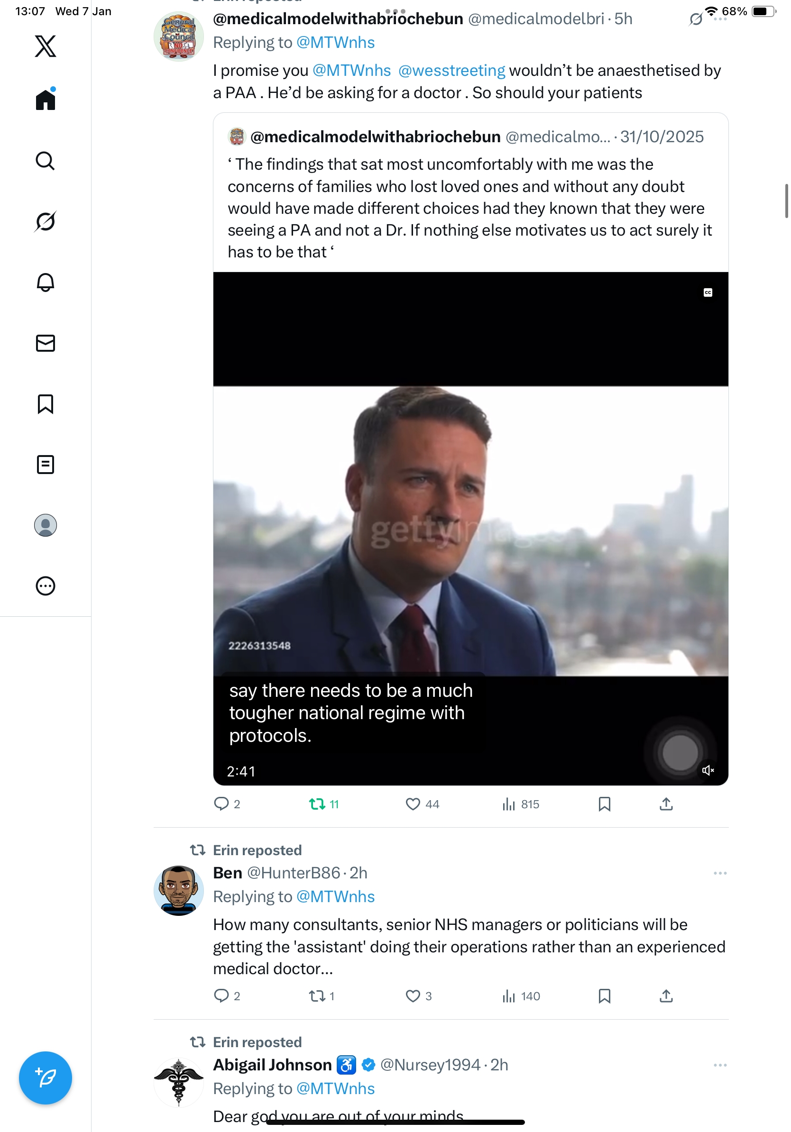Open Profile in the sidebar
The height and width of the screenshot is (1132, 791).
46,525
